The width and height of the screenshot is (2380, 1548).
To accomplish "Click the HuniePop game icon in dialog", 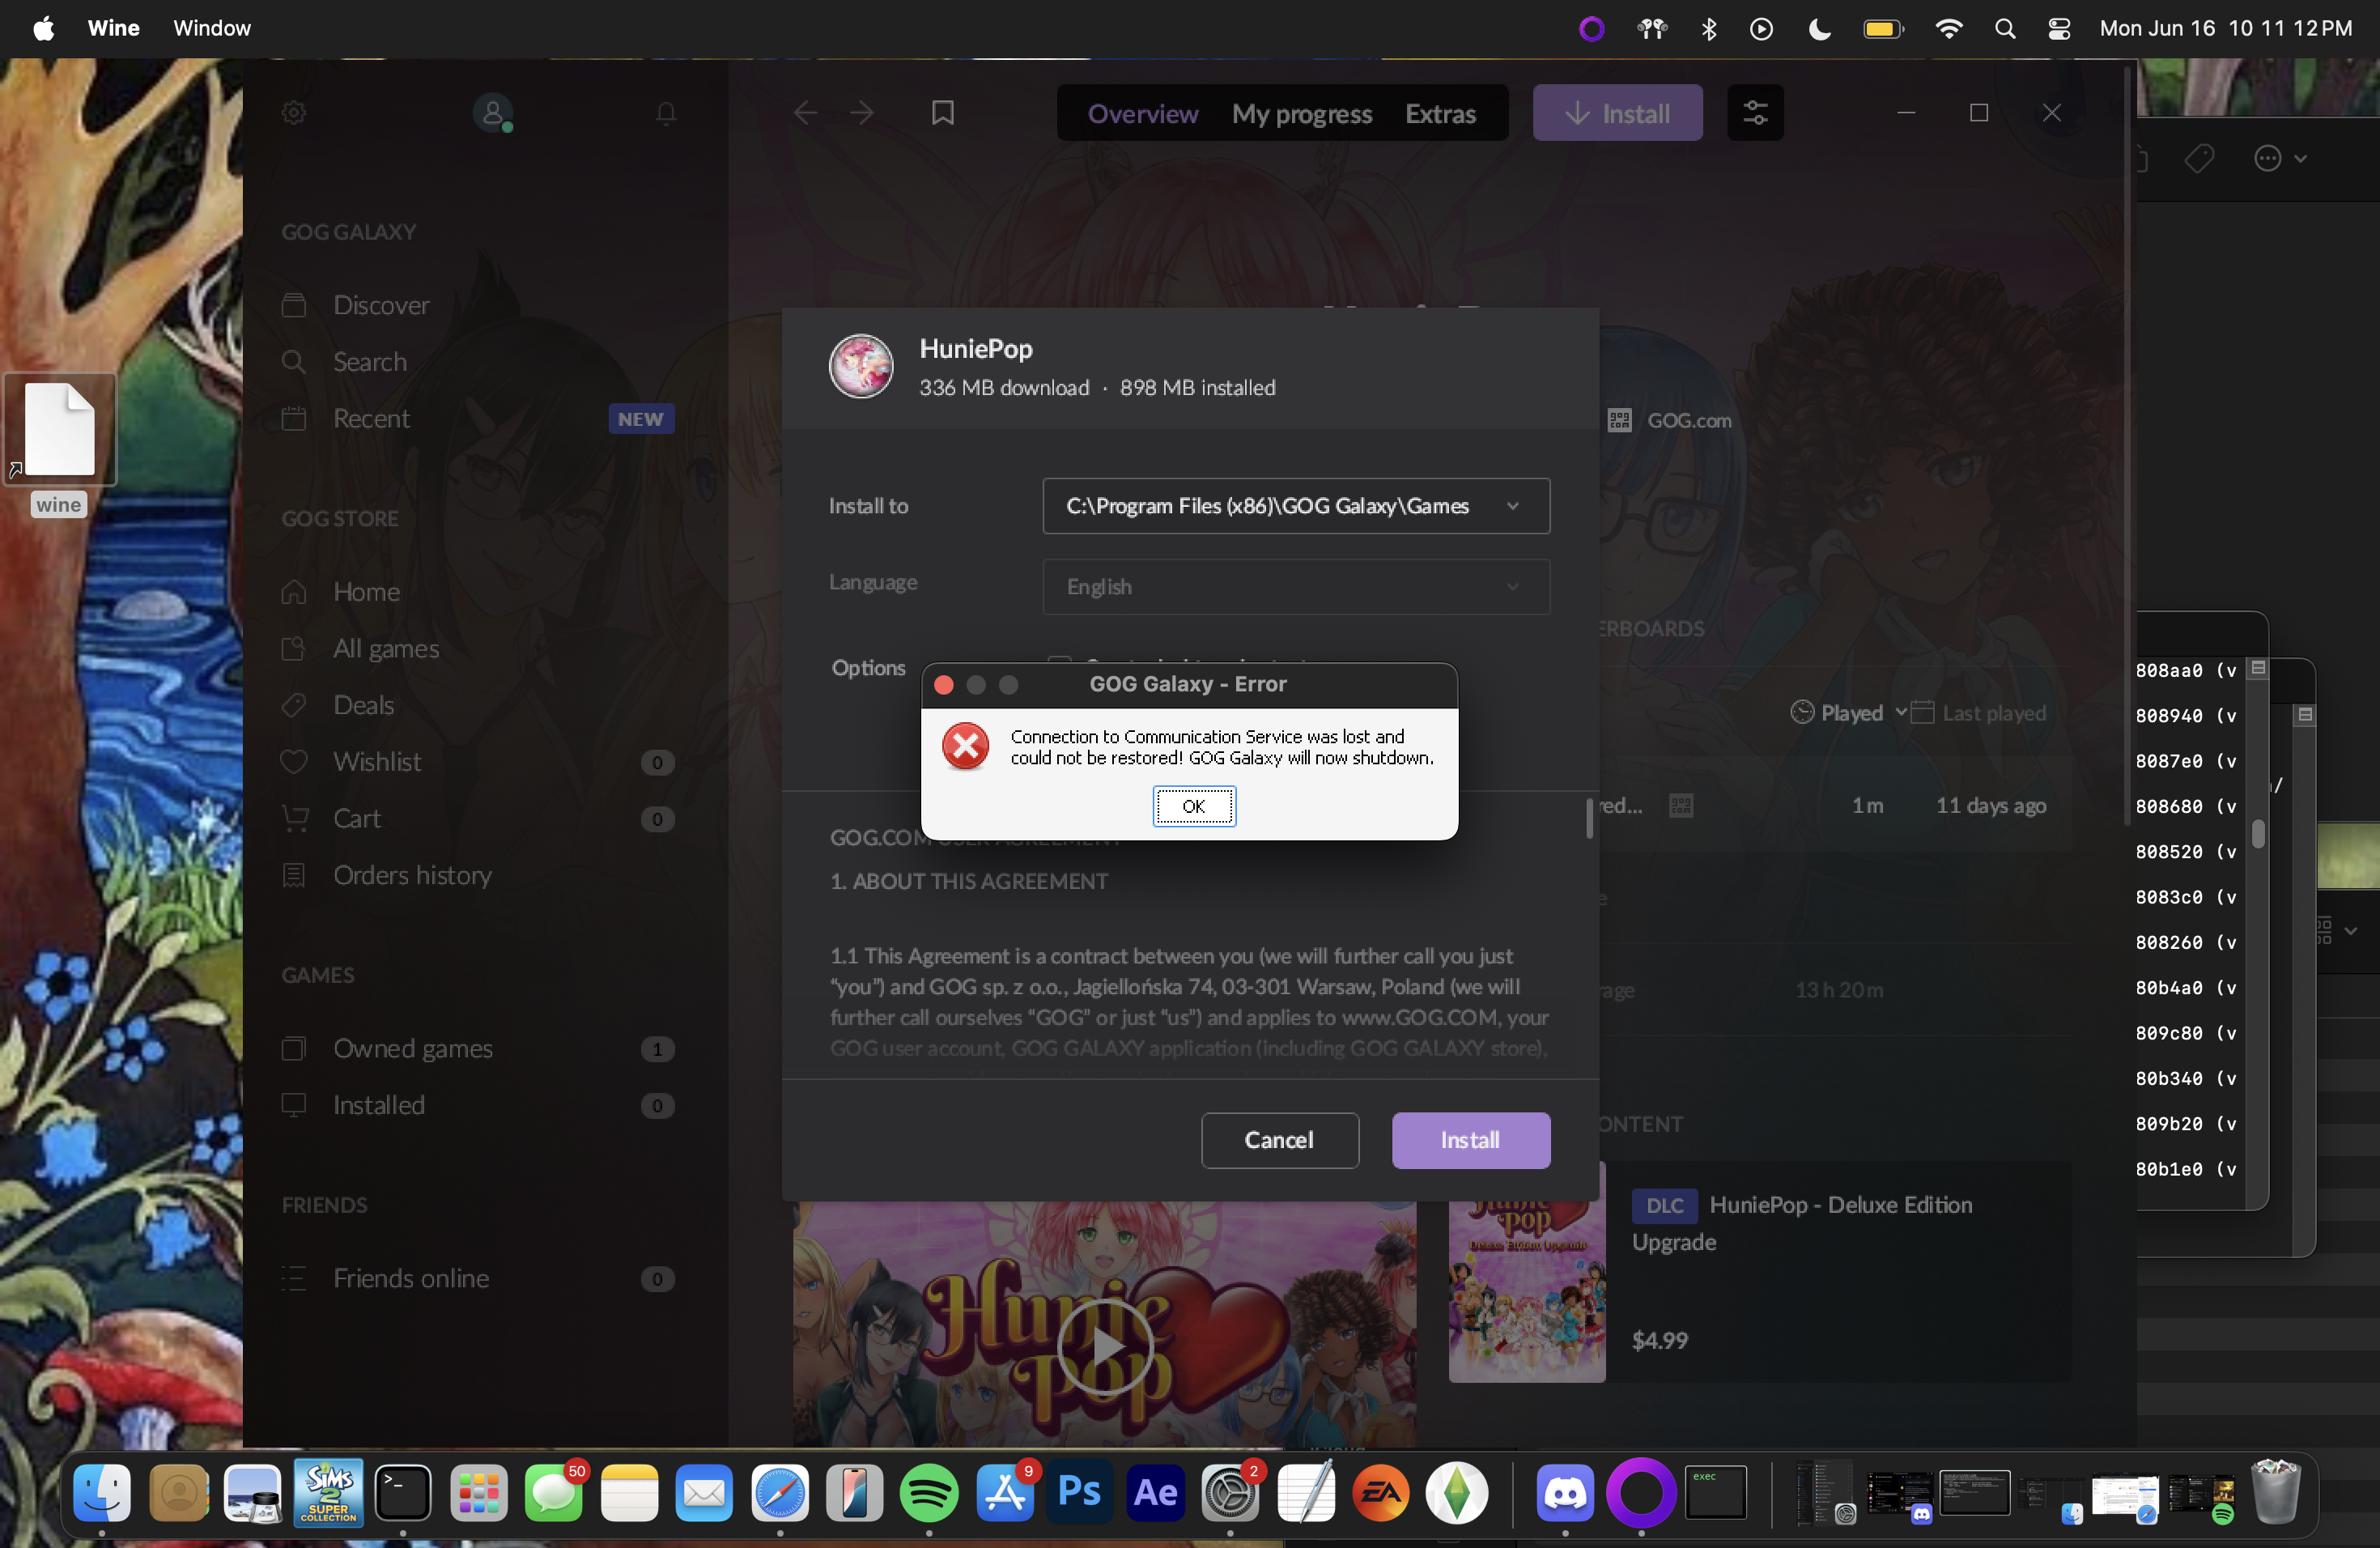I will (860, 366).
